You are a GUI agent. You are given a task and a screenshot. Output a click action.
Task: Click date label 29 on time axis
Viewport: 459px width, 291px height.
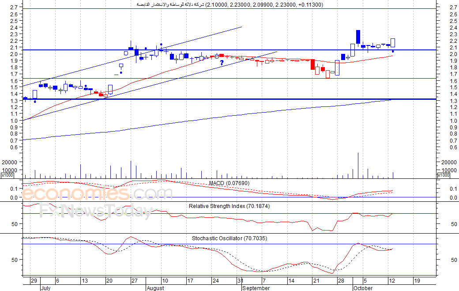[x=34, y=281]
